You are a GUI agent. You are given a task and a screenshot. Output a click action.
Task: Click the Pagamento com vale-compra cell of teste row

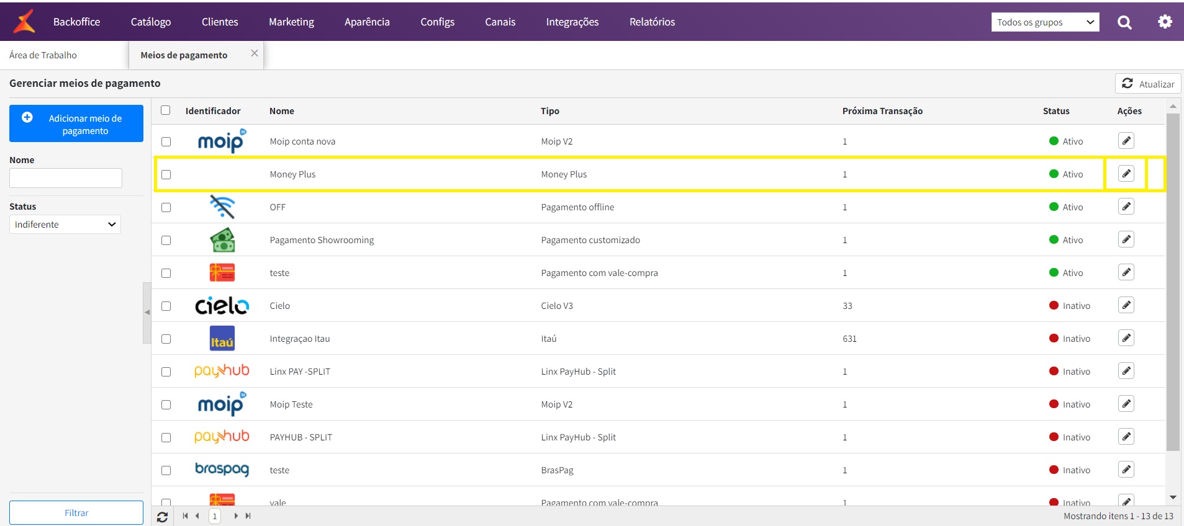pyautogui.click(x=599, y=273)
